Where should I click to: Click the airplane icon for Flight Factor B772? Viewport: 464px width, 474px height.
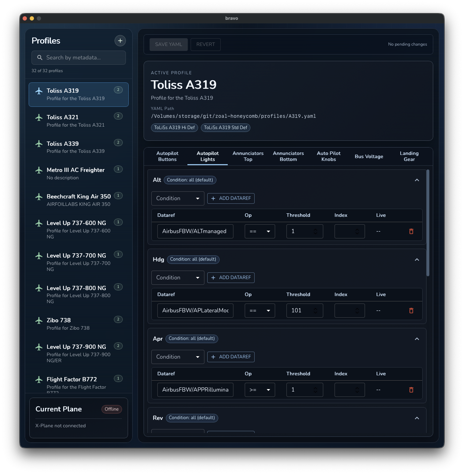[x=39, y=380]
